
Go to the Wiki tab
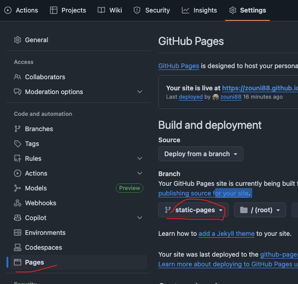(110, 10)
